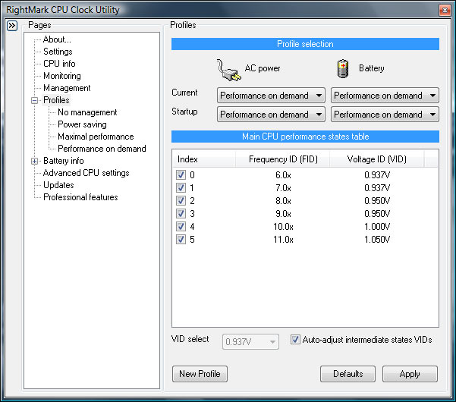
Task: Select the Profiles tree item
Action: (56, 100)
